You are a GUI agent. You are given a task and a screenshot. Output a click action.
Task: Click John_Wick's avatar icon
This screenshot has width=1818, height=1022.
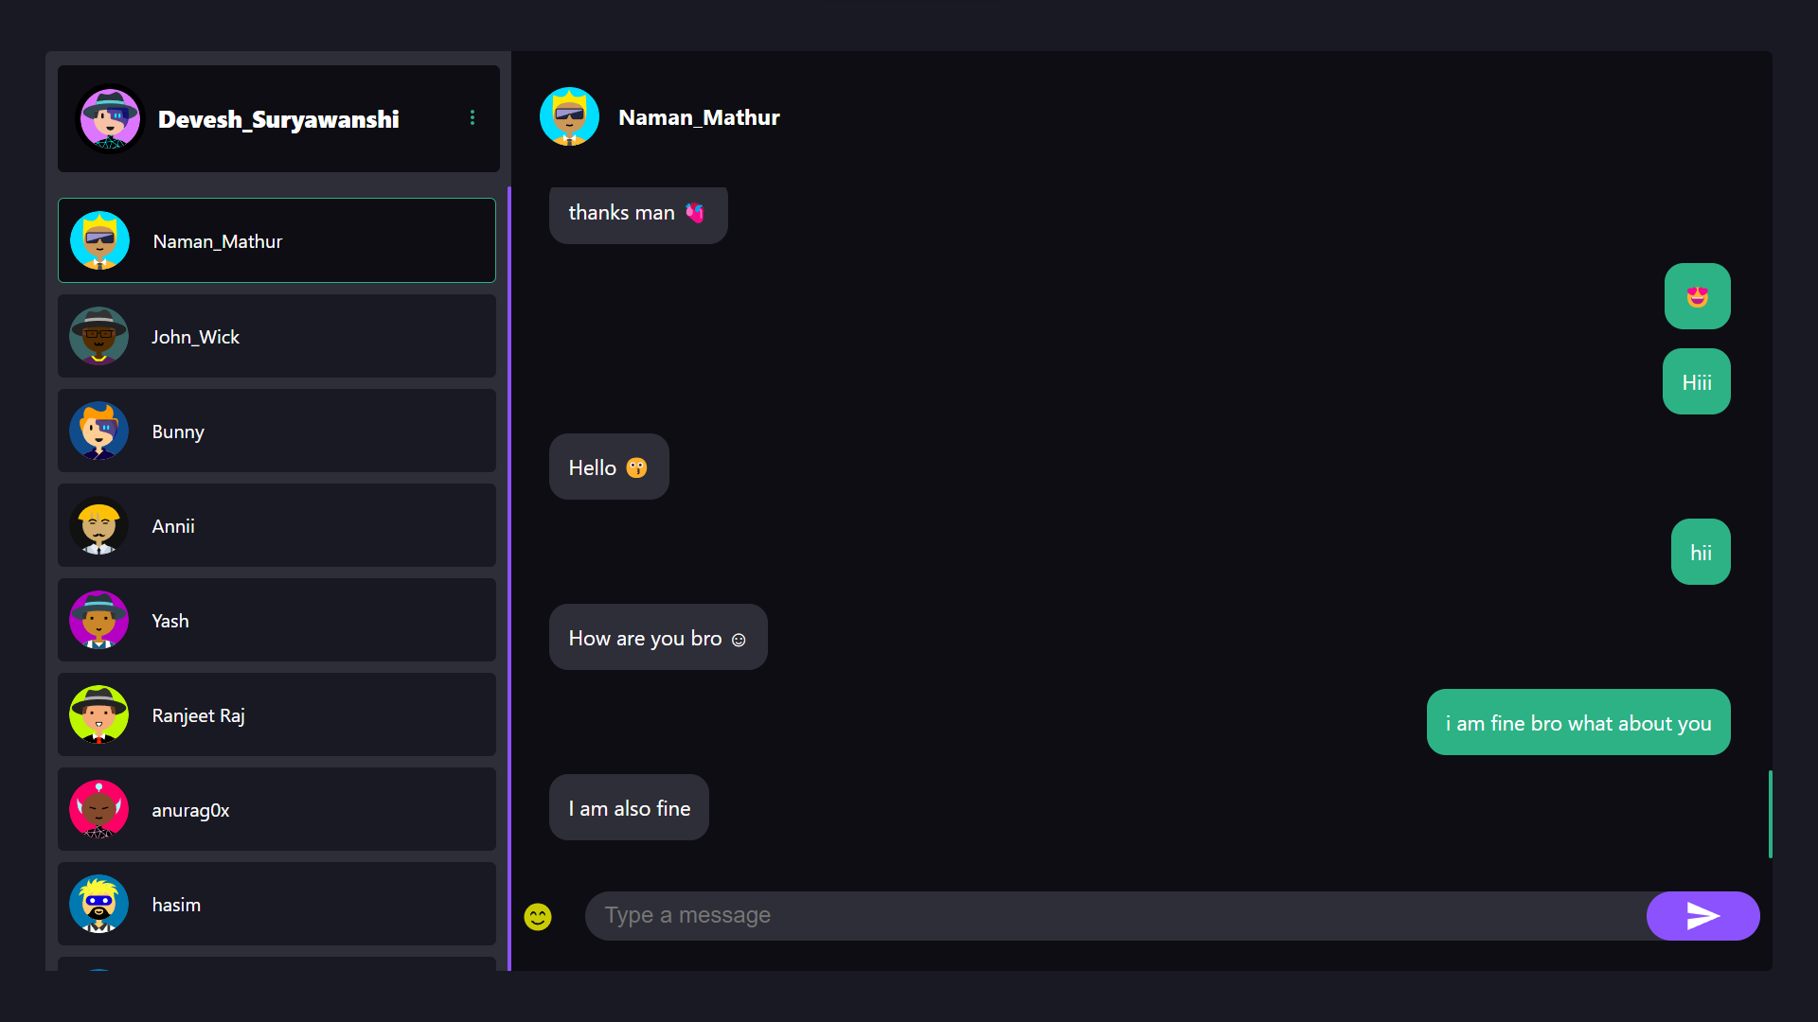99,336
